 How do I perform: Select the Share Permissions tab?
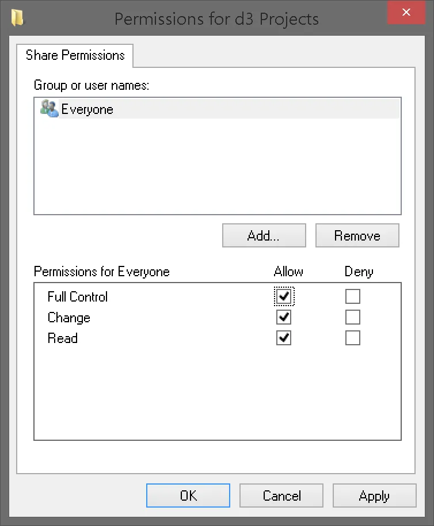(x=75, y=55)
